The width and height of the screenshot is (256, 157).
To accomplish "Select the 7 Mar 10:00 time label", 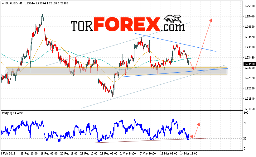I will (148, 154).
